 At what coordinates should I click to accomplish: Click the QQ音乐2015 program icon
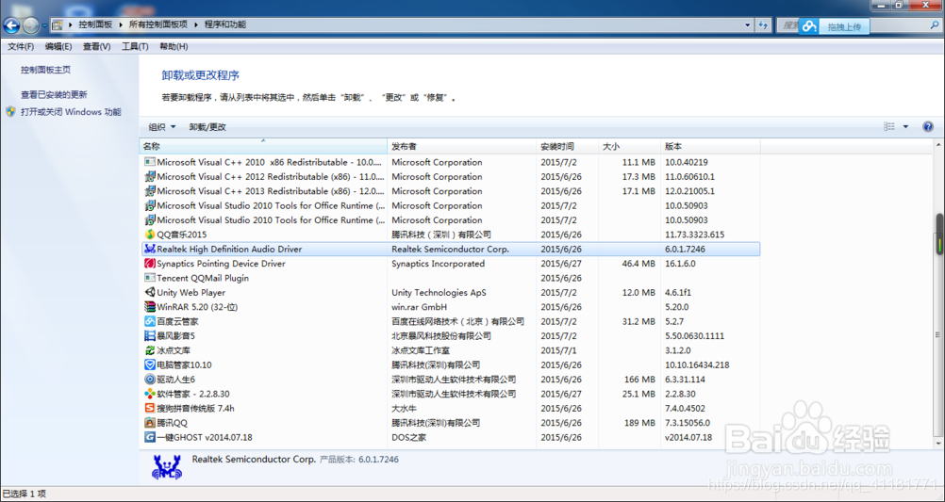coord(150,235)
